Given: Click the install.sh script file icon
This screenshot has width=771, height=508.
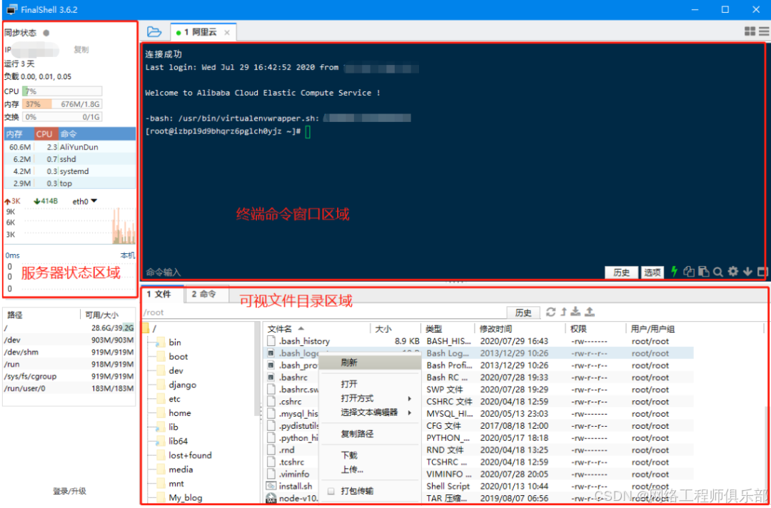Looking at the screenshot, I should (x=271, y=486).
